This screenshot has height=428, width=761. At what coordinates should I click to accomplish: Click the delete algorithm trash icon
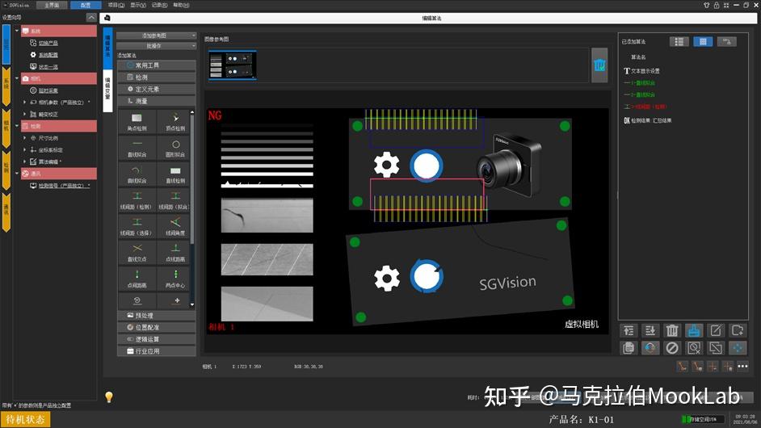click(x=672, y=331)
